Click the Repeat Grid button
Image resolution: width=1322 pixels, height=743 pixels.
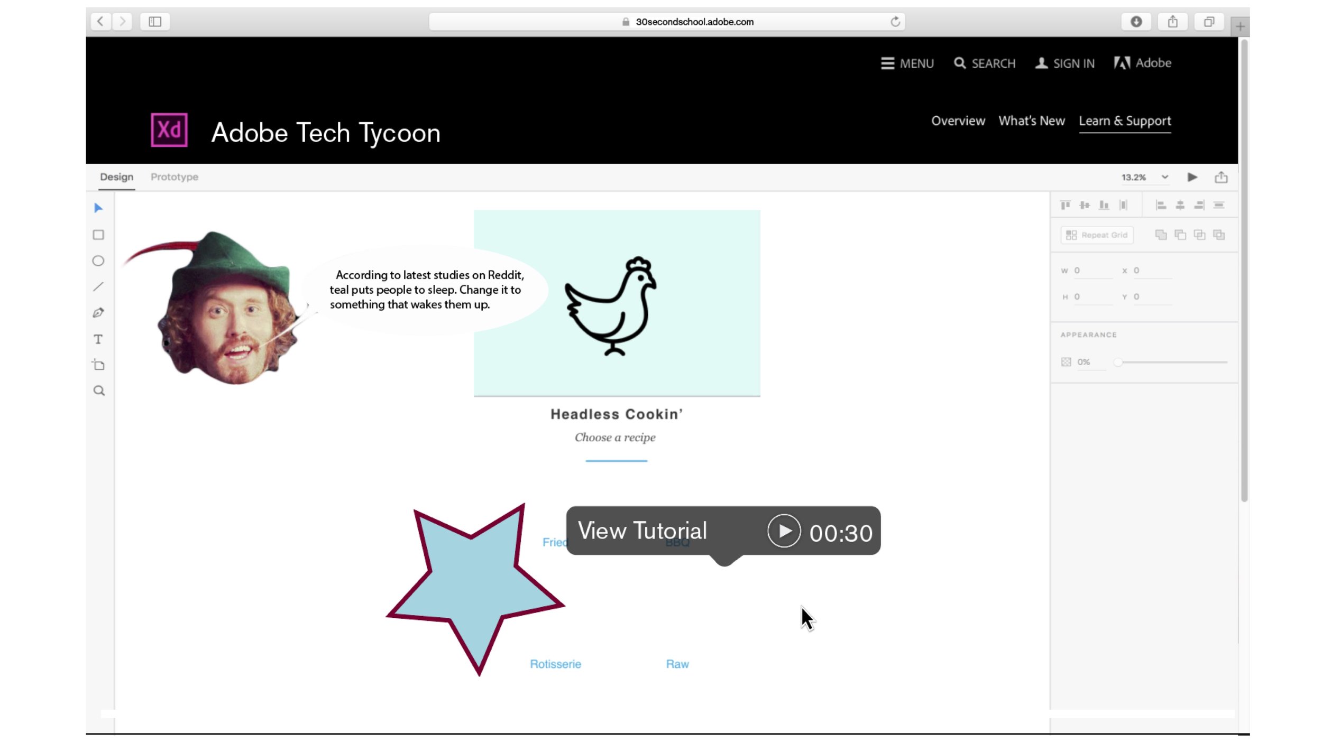click(x=1097, y=235)
